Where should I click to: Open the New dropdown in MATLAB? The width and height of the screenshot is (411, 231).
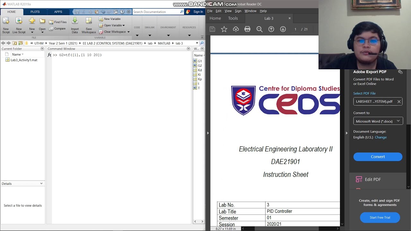32,25
